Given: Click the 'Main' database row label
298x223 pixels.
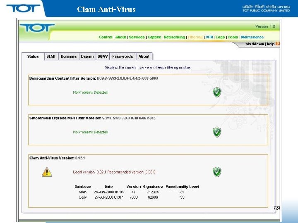Looking at the screenshot, I should (x=83, y=192).
